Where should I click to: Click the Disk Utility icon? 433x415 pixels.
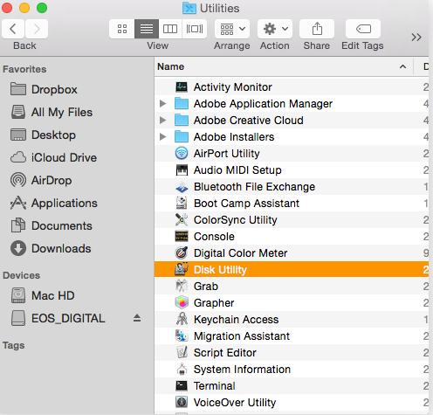(182, 269)
